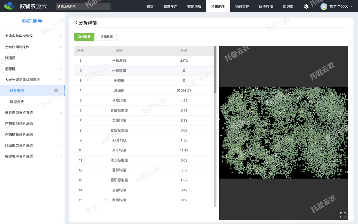This screenshot has width=358, height=224.
Task: Expand 根系表型分析系统 in sidebar
Action: click(32, 113)
